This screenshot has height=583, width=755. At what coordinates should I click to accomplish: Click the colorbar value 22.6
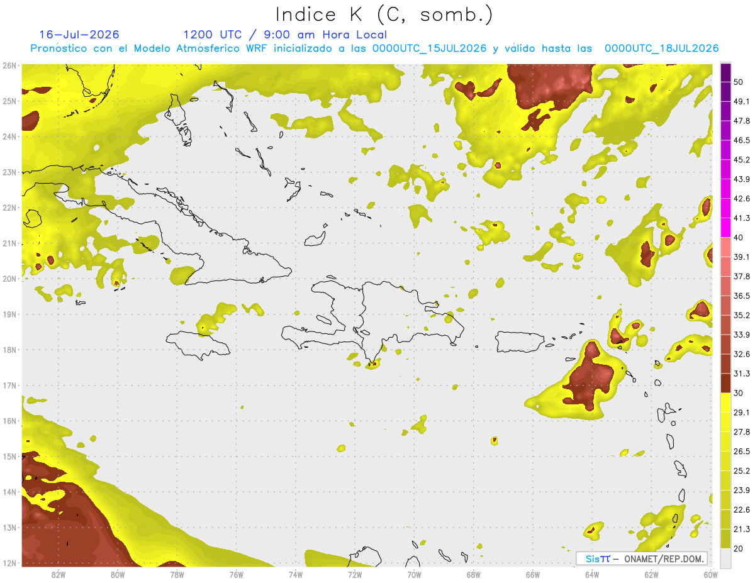tap(742, 509)
